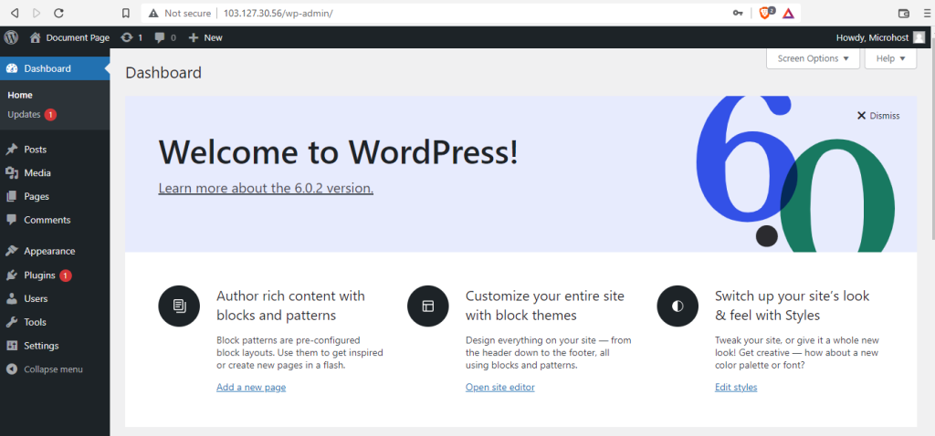Open Document Page site home icon

coord(36,37)
